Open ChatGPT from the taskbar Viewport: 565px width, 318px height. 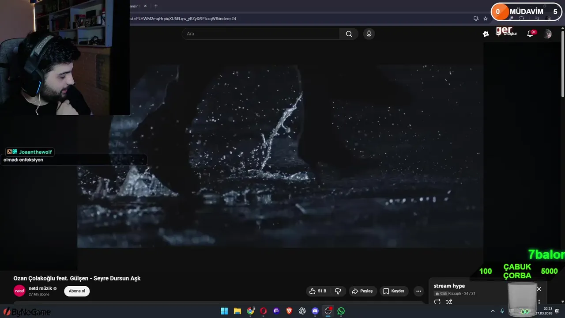point(302,311)
